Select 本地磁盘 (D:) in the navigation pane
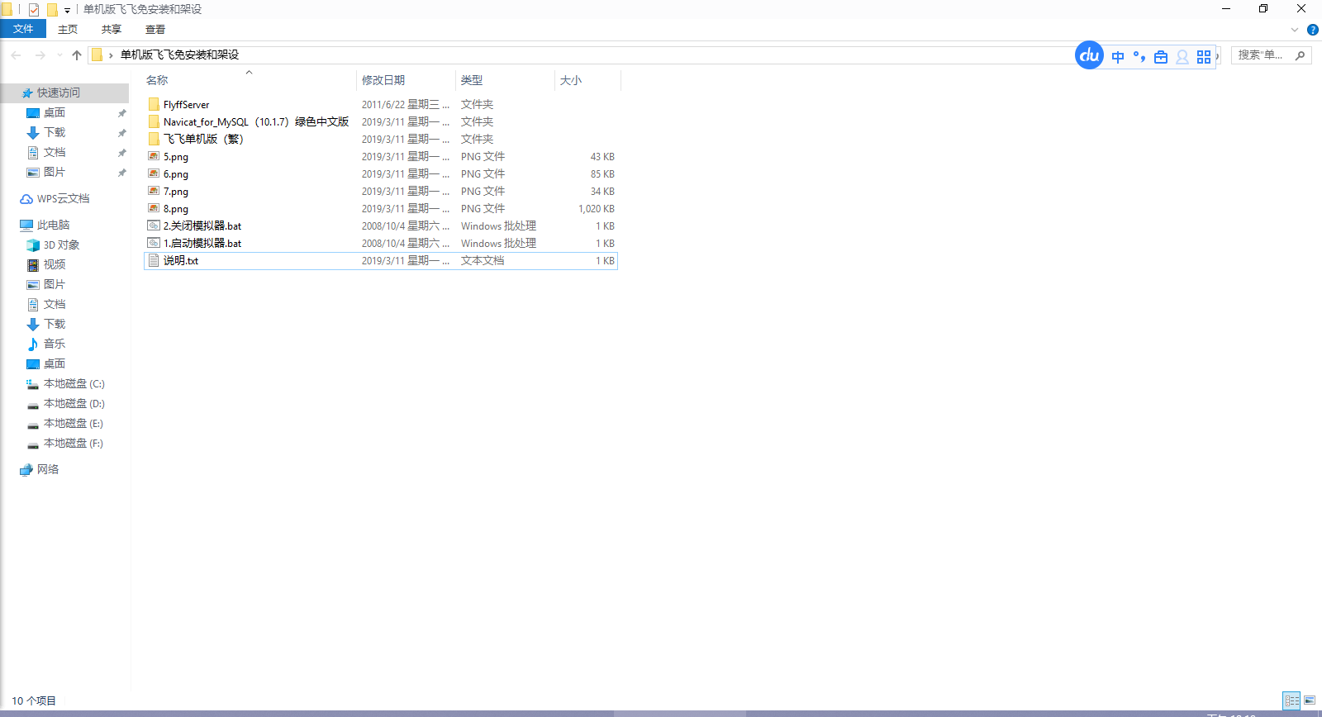 74,404
